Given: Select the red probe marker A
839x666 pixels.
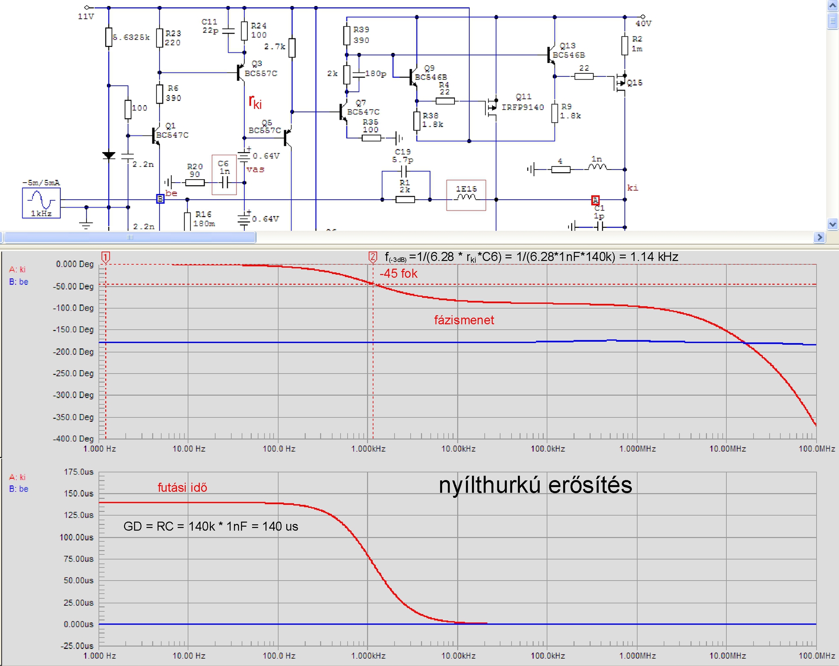Looking at the screenshot, I should (x=595, y=200).
